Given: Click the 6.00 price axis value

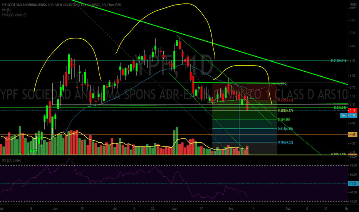Looking at the screenshot, I should (352, 76).
